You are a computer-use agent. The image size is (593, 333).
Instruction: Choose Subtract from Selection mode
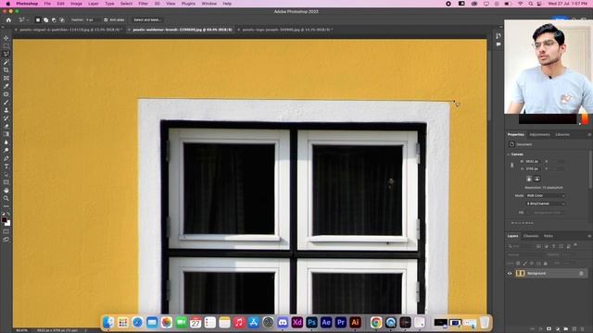[x=54, y=19]
